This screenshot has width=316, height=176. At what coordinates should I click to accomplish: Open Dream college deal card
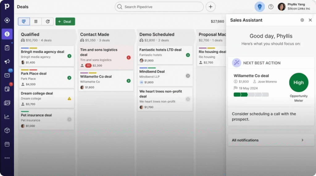click(47, 99)
